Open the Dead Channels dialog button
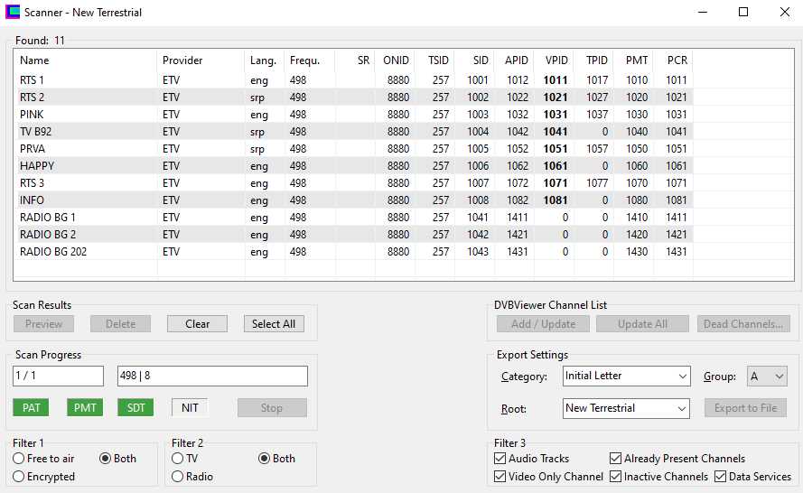The width and height of the screenshot is (803, 493). click(743, 324)
